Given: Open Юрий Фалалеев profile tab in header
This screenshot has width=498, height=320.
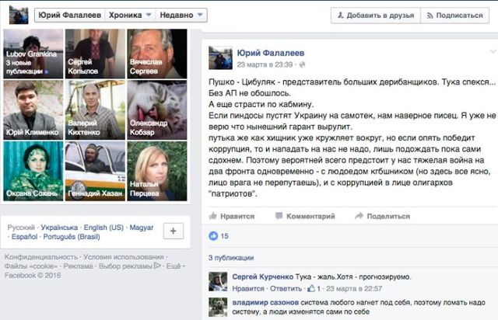Looking at the screenshot, I should 70,16.
